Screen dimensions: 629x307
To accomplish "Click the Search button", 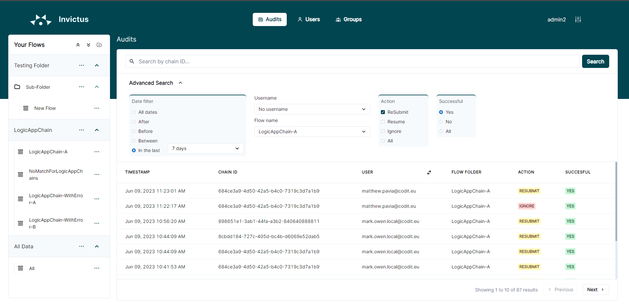I will [x=595, y=61].
